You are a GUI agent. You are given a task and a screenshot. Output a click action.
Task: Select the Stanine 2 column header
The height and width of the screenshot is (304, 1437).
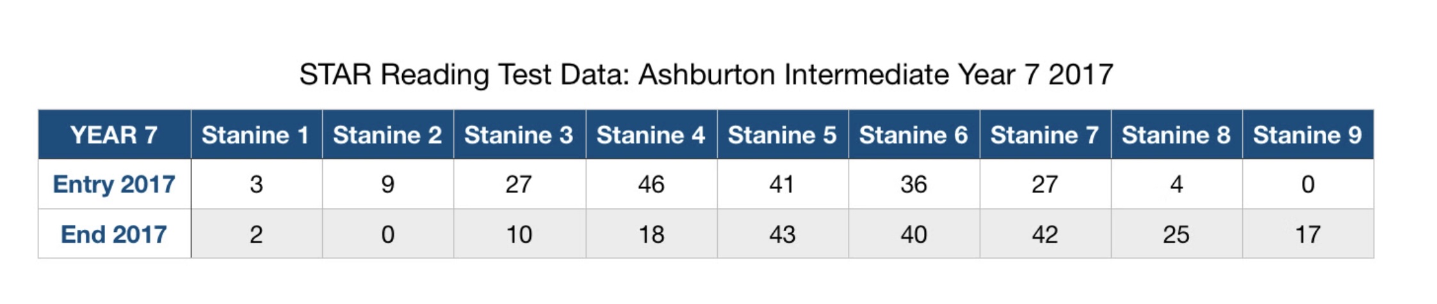tap(387, 135)
